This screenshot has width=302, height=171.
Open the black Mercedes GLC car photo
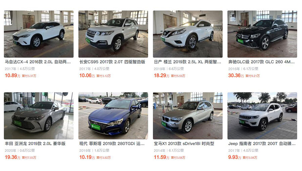(x=262, y=34)
